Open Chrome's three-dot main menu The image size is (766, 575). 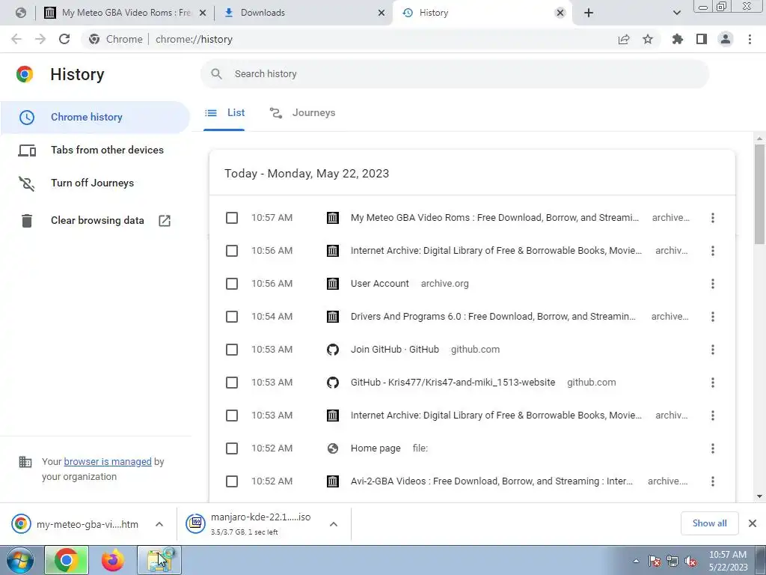point(750,39)
